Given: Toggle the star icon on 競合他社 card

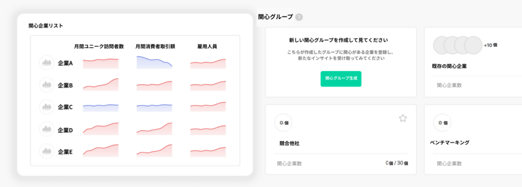Looking at the screenshot, I should (403, 118).
